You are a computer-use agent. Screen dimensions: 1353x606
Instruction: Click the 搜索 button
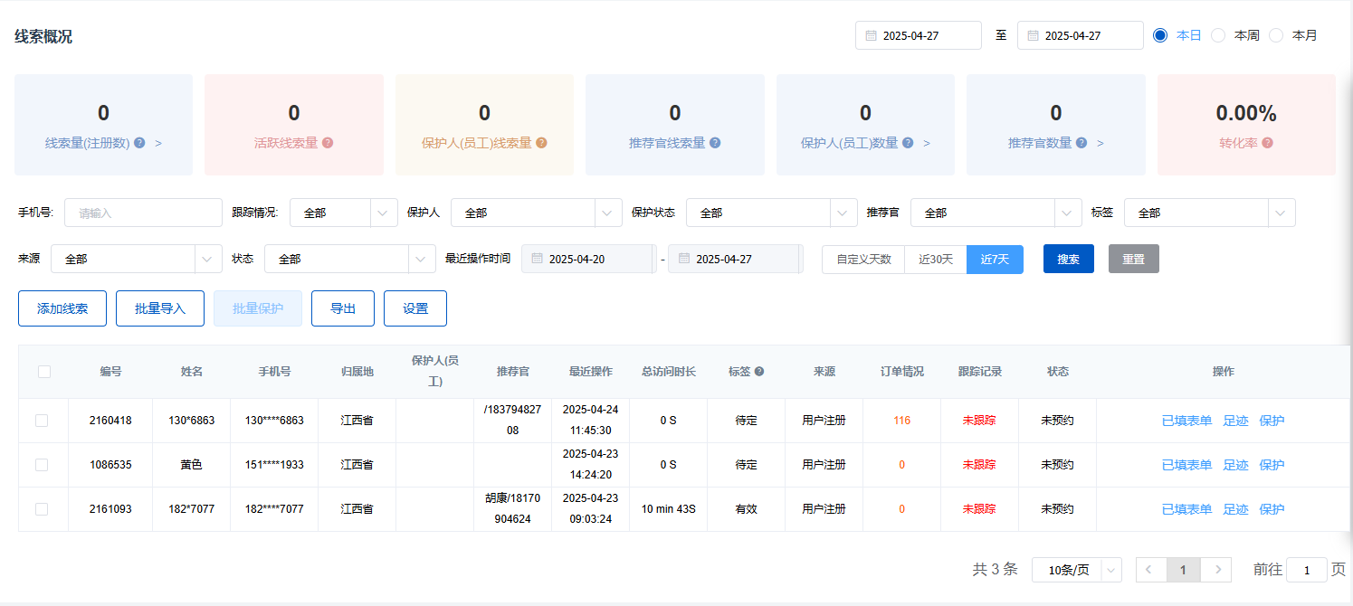coord(1068,260)
